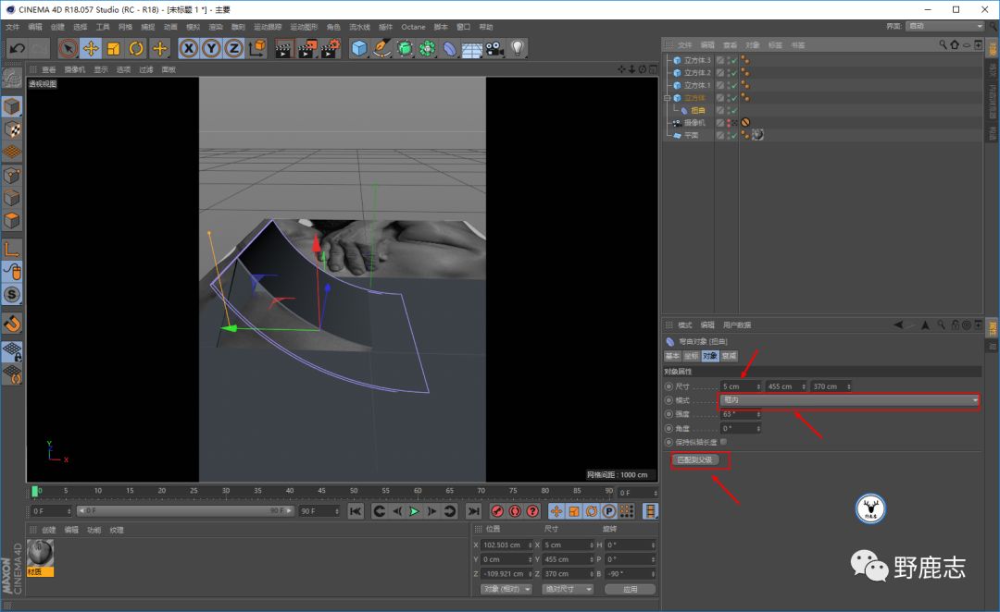Click the light bulb icon

point(518,48)
